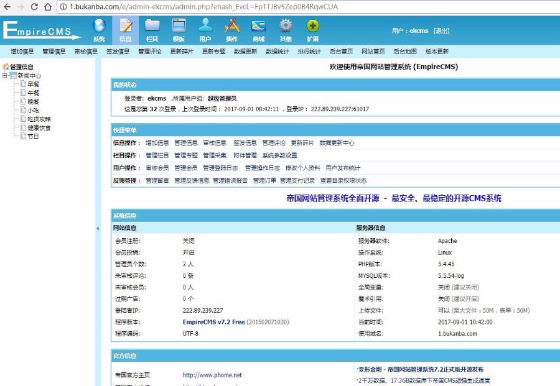The width and height of the screenshot is (560, 386).
Task: Open the 健康饮食 category
Action: coord(39,127)
